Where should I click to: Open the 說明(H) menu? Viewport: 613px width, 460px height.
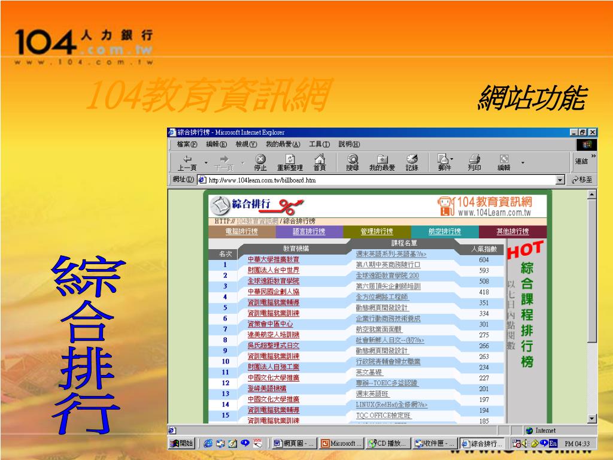349,144
